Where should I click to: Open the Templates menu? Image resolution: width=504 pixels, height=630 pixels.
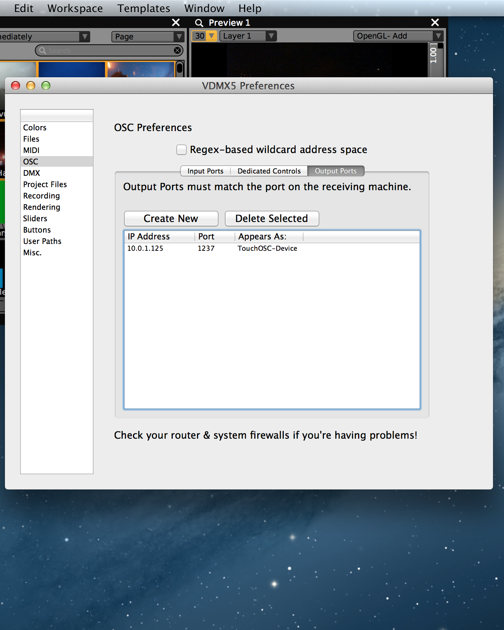coord(144,8)
